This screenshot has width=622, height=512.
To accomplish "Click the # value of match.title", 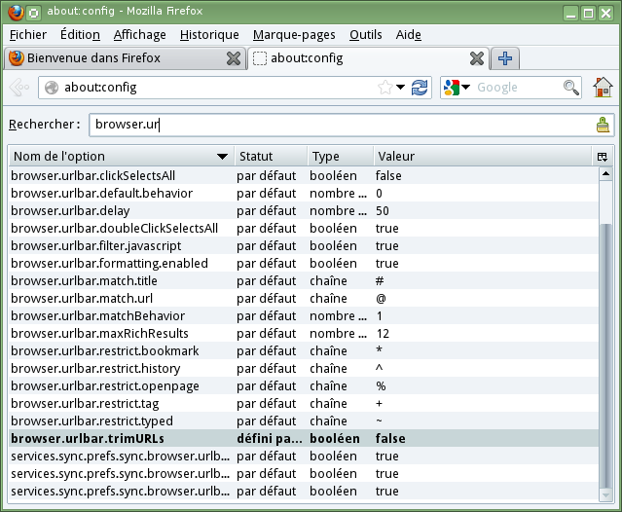I will click(x=380, y=280).
